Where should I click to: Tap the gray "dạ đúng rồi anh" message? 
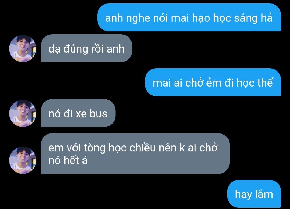click(x=86, y=48)
